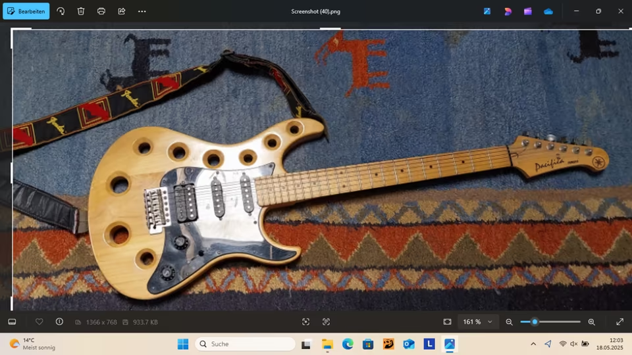Print the image via the printer icon
Viewport: 632px width, 355px height.
pos(101,11)
